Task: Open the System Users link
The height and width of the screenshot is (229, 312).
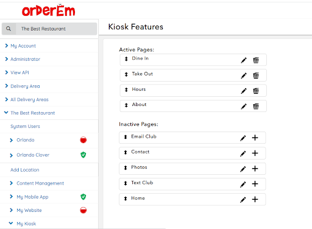Action: pyautogui.click(x=25, y=126)
